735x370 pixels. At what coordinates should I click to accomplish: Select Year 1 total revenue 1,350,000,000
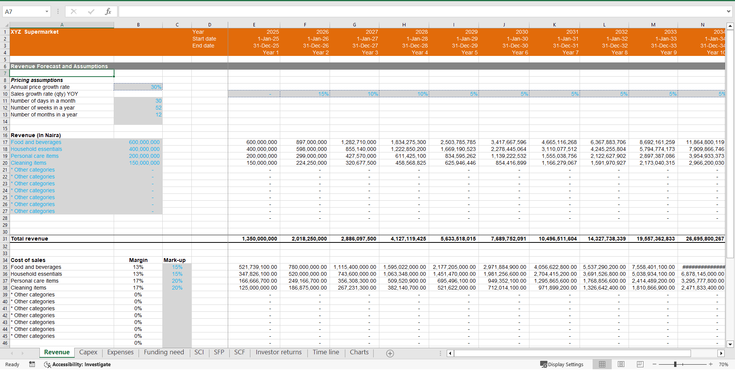254,239
